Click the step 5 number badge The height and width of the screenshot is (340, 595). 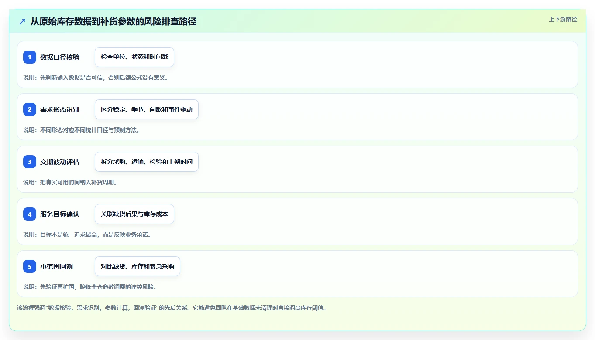30,266
